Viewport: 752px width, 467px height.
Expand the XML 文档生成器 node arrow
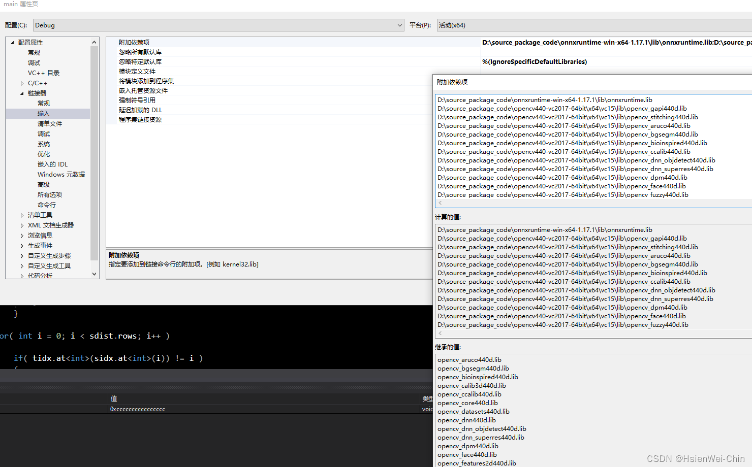tap(22, 225)
